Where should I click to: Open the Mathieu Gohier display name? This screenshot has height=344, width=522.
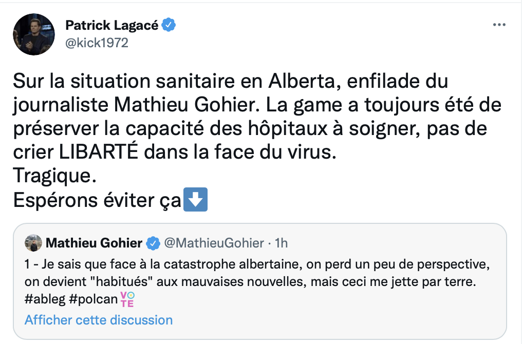point(94,243)
